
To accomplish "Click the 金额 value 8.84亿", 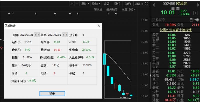I will (x=194, y=80).
